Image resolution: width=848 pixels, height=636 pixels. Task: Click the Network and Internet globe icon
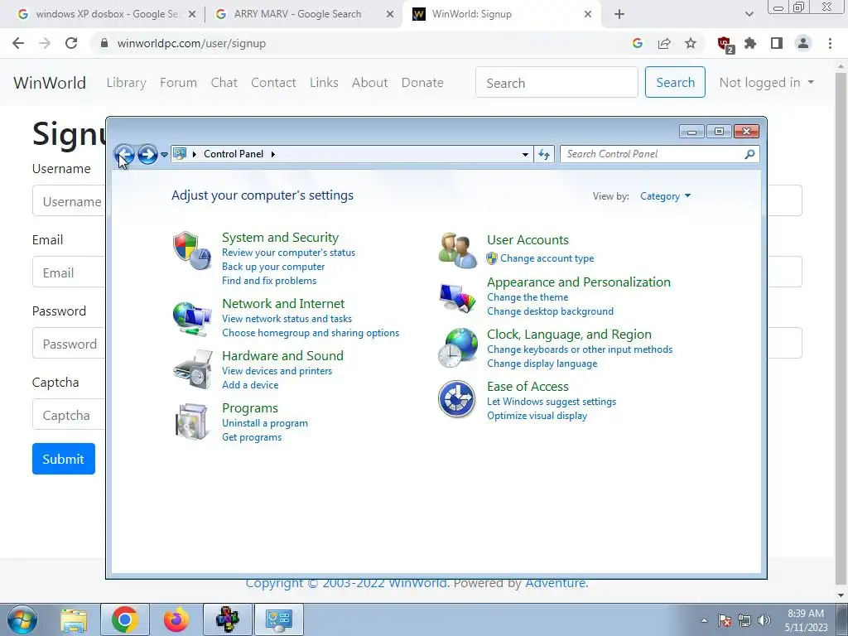(192, 319)
